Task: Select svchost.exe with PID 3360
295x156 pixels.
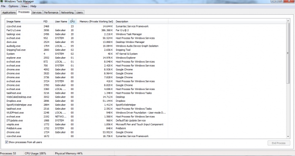Action: (x=86, y=89)
